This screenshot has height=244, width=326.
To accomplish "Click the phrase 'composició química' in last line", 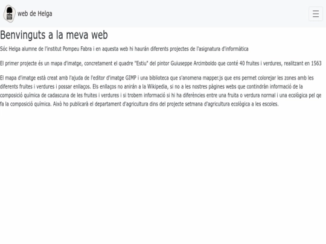I will click(31, 104).
